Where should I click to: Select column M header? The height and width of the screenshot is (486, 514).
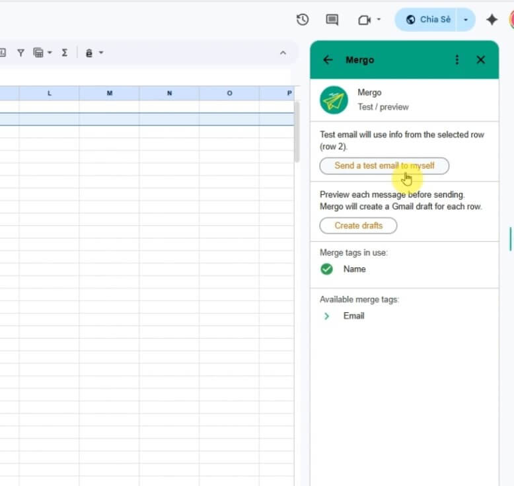(110, 93)
